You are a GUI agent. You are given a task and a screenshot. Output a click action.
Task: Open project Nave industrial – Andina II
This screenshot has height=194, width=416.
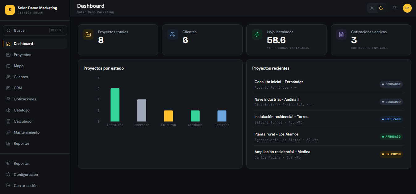point(329,102)
